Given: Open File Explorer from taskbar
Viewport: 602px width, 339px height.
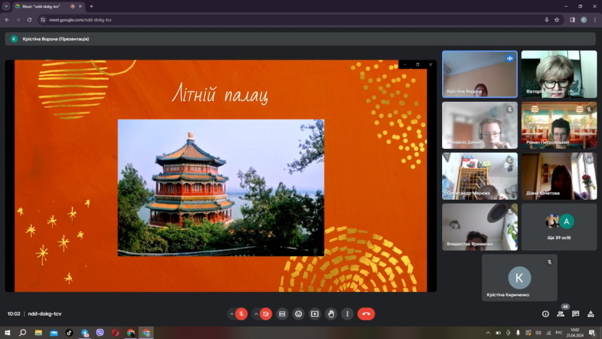Looking at the screenshot, I should point(38,333).
